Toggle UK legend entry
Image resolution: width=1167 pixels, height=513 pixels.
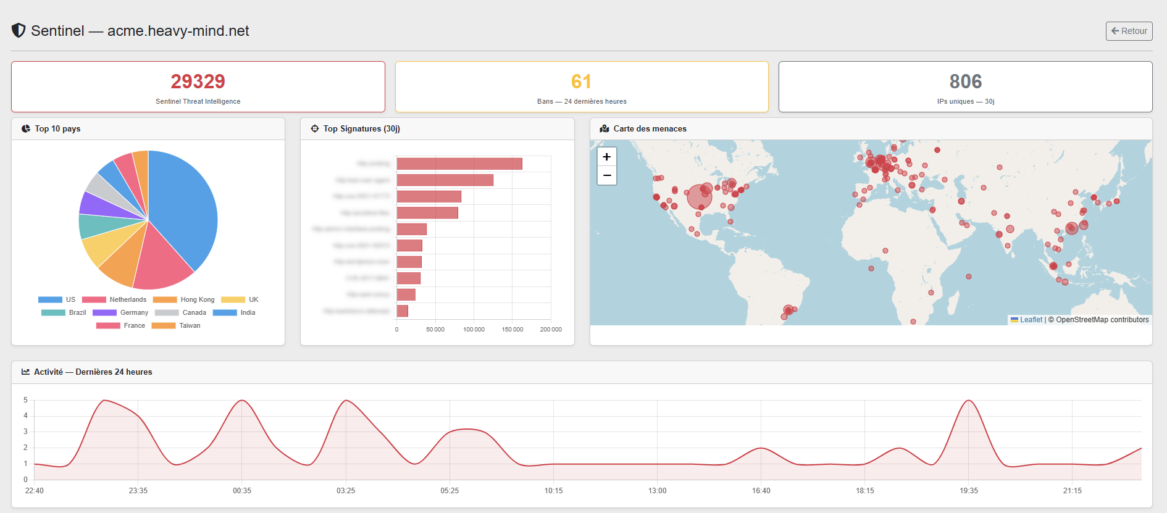coord(240,299)
